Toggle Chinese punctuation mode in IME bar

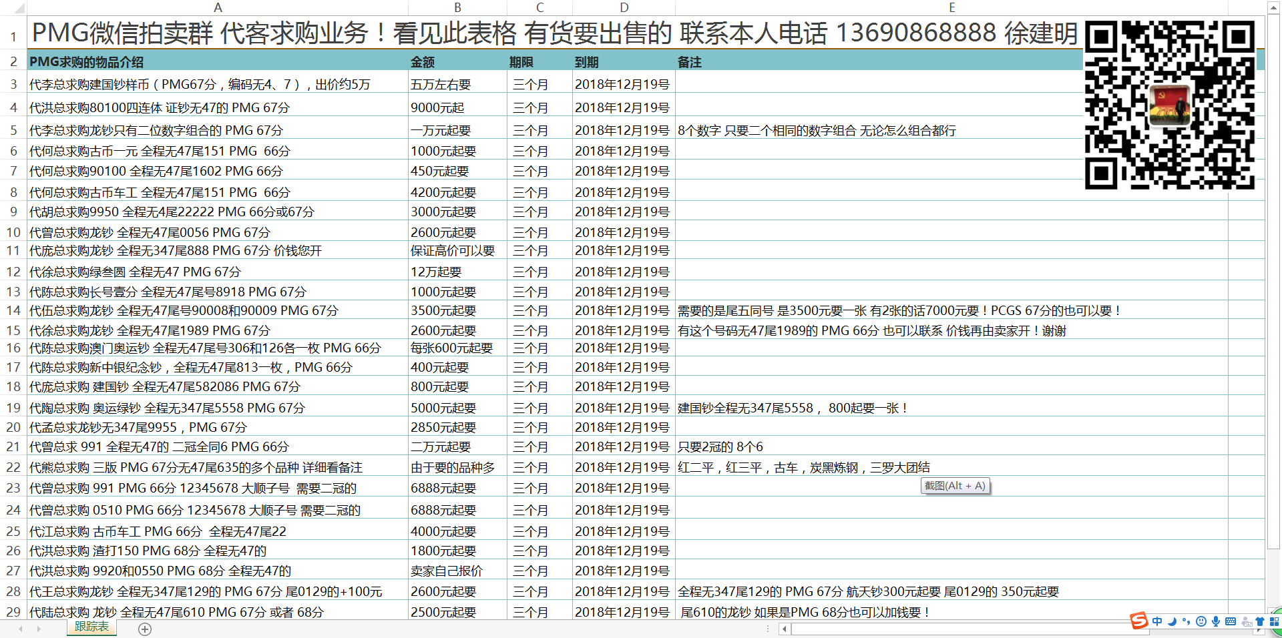(1186, 621)
